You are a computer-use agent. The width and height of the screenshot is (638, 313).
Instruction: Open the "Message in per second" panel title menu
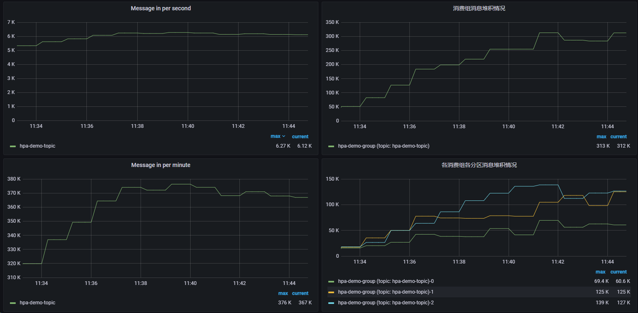160,8
